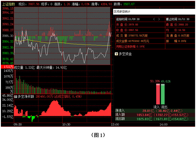The height and width of the screenshot is (142, 196).
Task: Click the red 1722万 volume scale label
Action: pyautogui.click(x=7, y=67)
